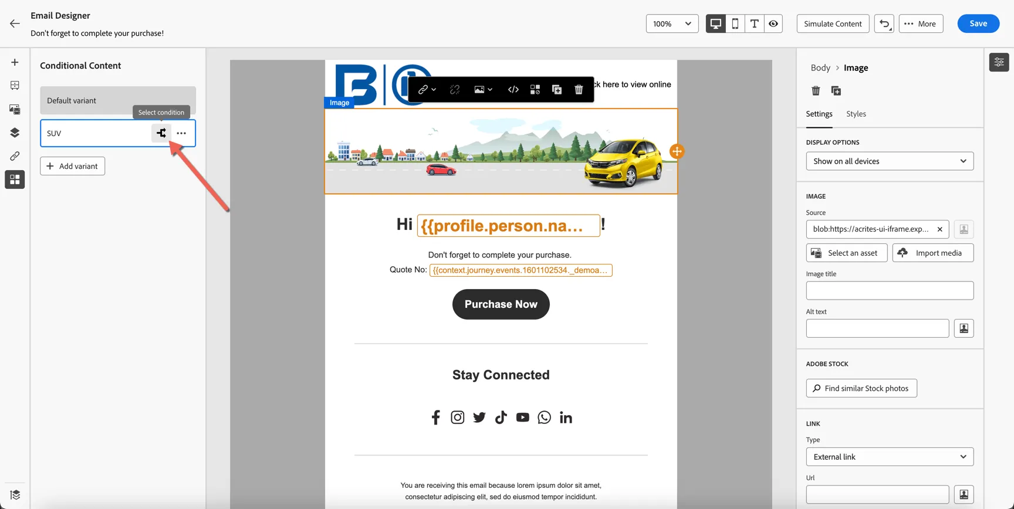Click the Select condition icon on SUV
1014x509 pixels.
161,133
